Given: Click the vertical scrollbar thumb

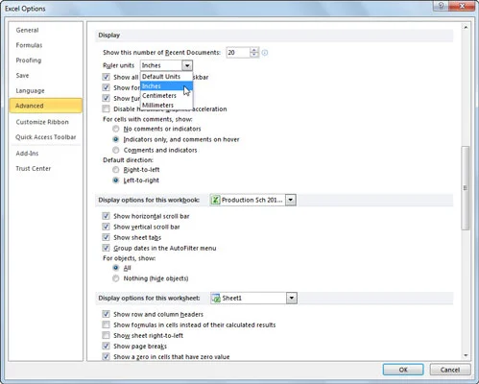Looking at the screenshot, I should pyautogui.click(x=466, y=188).
